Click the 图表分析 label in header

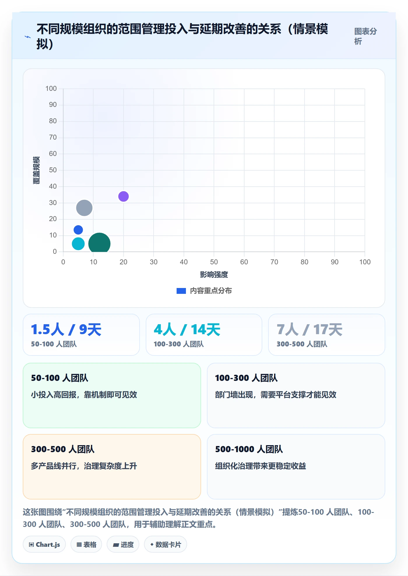click(365, 37)
